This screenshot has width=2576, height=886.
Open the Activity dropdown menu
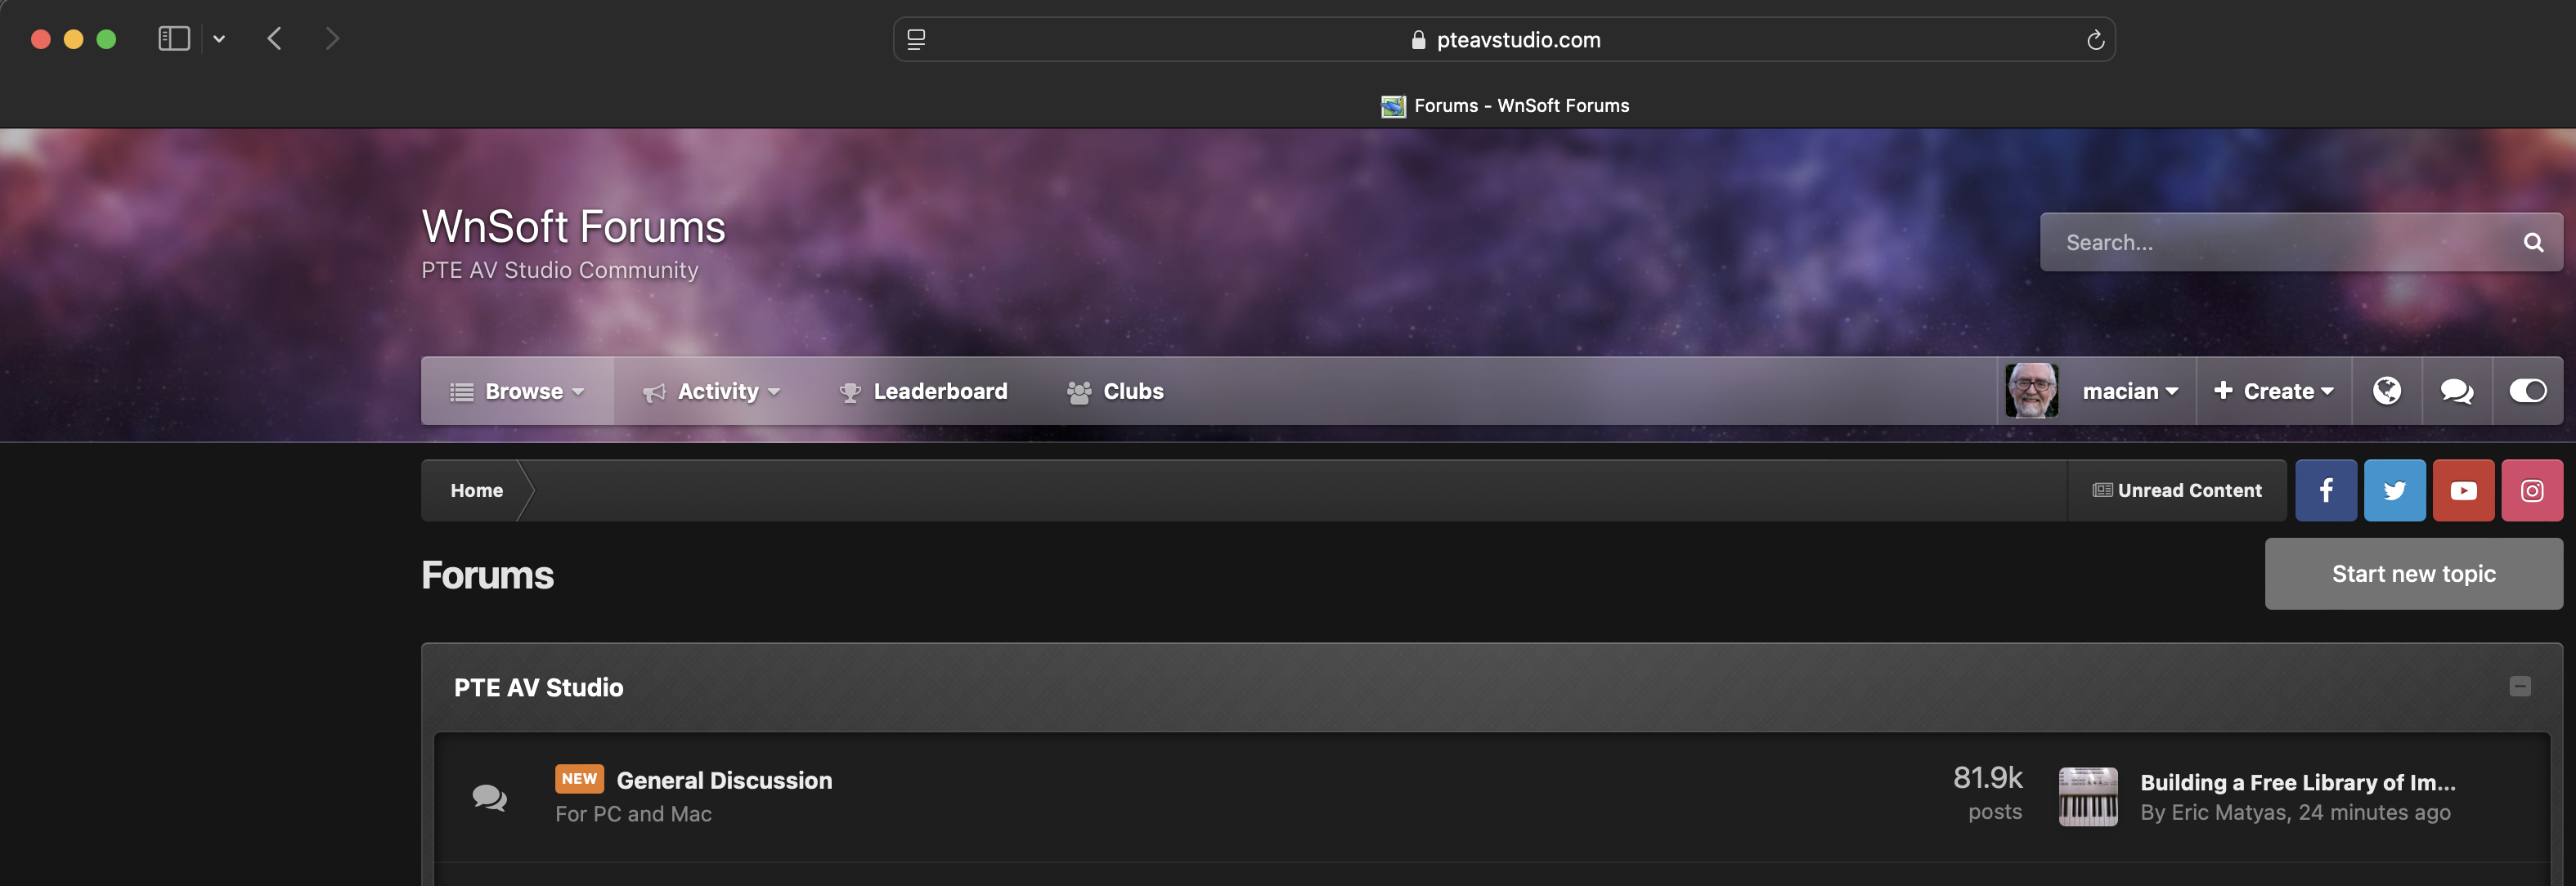711,391
